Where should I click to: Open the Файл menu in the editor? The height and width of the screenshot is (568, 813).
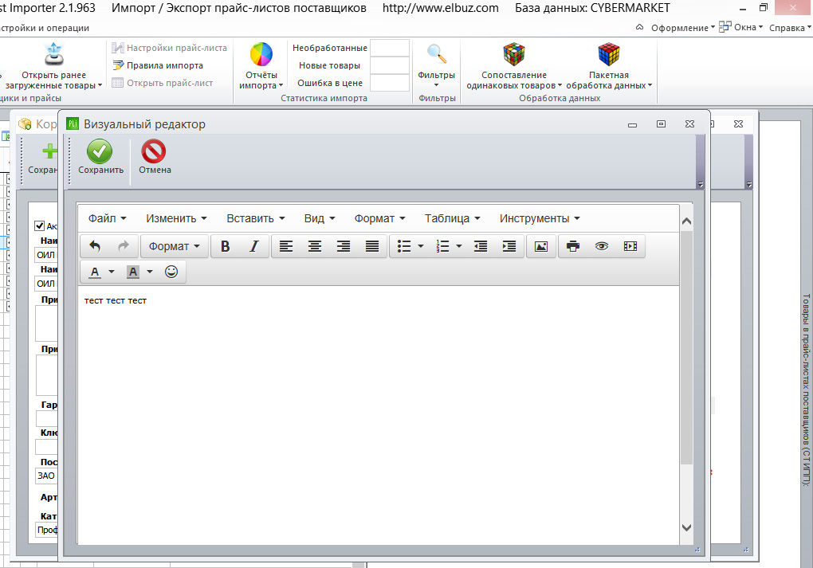click(107, 219)
